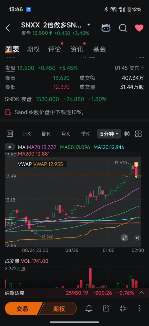Image resolution: width=149 pixels, height=326 pixels.
Task: Expand the SNXX ticker dropdown arrow
Action: click(x=89, y=25)
